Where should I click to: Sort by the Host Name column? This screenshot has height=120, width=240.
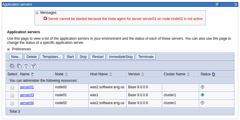[x=110, y=74]
